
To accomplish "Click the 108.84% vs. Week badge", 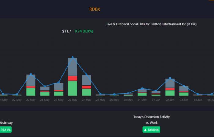I will pyautogui.click(x=152, y=130).
